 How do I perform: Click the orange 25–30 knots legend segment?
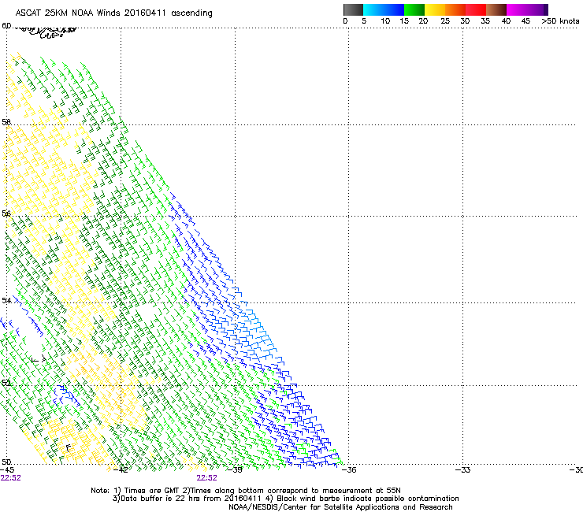(455, 9)
